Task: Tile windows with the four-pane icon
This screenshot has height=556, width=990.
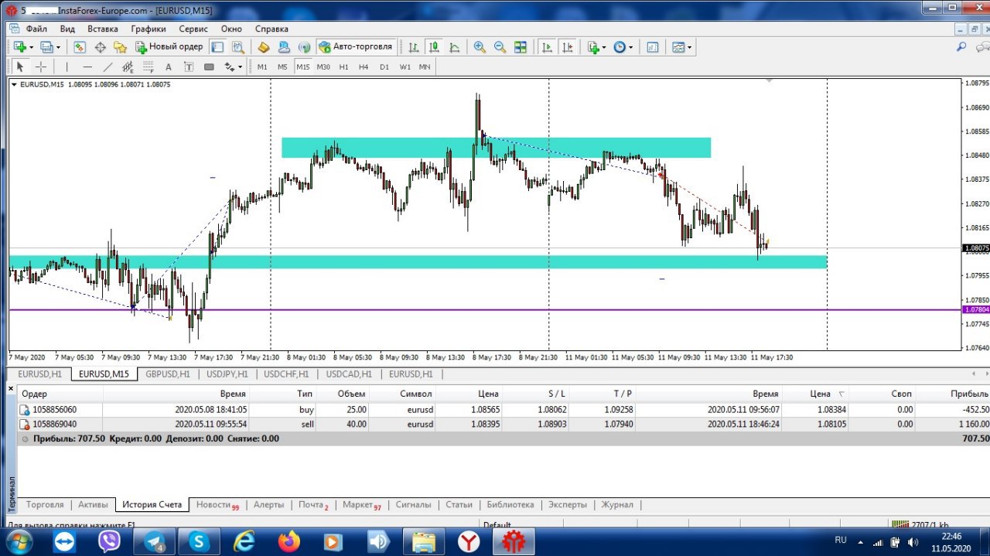Action: (521, 47)
